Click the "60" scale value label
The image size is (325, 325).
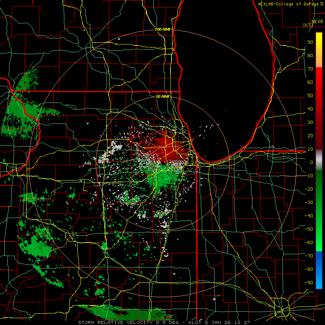[x=310, y=82]
